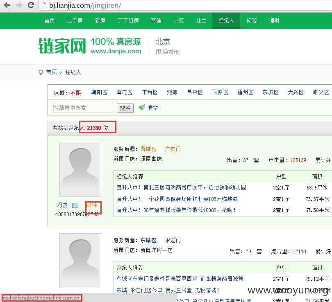Viewport: 332px width, 302px height.
Task: Click the 17170 click count value
Action: coord(299,252)
